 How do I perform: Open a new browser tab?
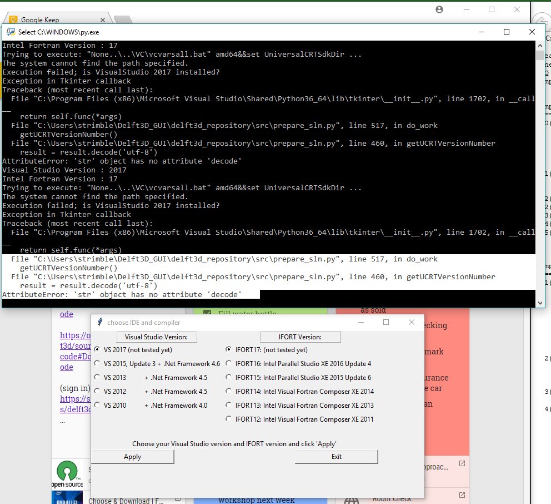123,19
